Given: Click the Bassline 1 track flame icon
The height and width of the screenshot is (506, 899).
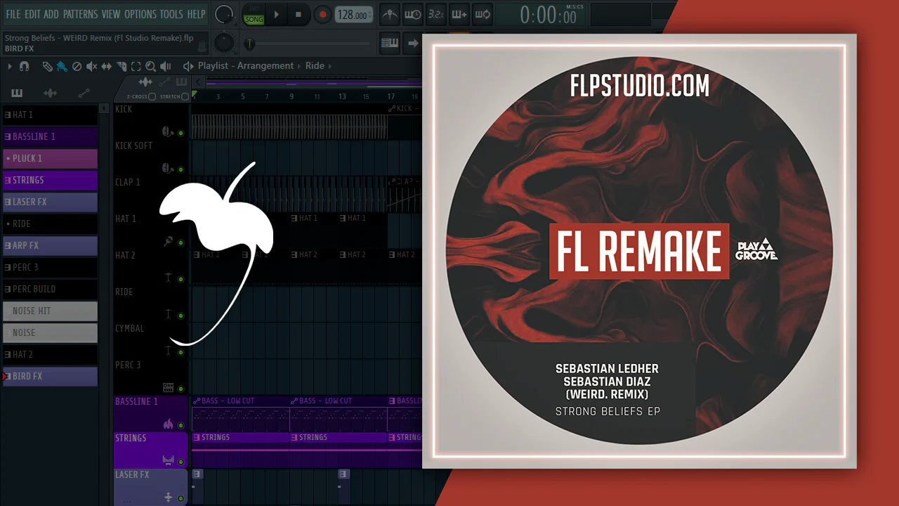Looking at the screenshot, I should coord(168,424).
